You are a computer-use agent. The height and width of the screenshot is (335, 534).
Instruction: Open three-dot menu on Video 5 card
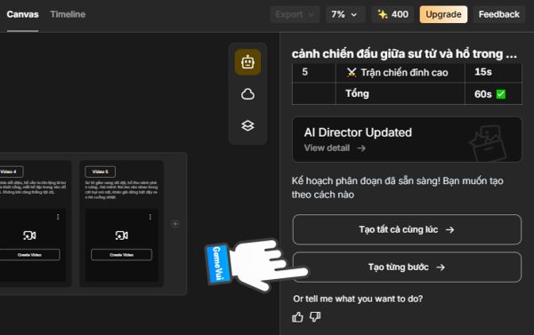150,217
